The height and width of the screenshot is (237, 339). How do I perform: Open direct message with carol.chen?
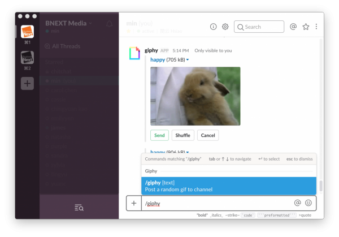click(x=63, y=90)
